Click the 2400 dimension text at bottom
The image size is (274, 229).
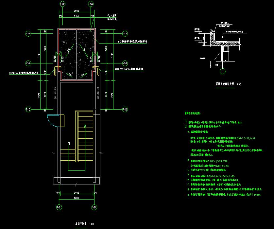tap(76, 193)
